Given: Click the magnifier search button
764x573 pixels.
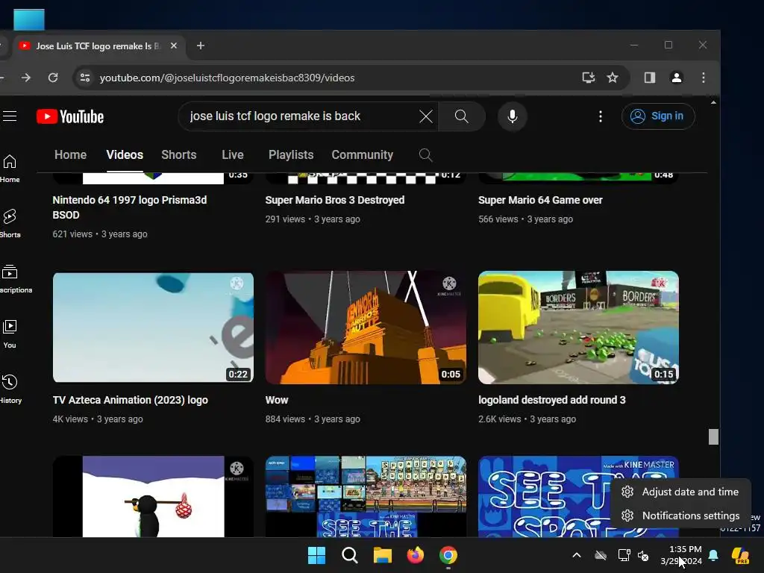Looking at the screenshot, I should click(x=461, y=116).
